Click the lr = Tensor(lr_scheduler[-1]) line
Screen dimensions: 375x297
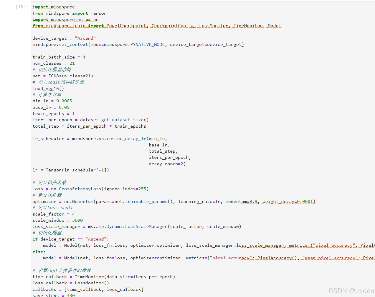point(71,170)
